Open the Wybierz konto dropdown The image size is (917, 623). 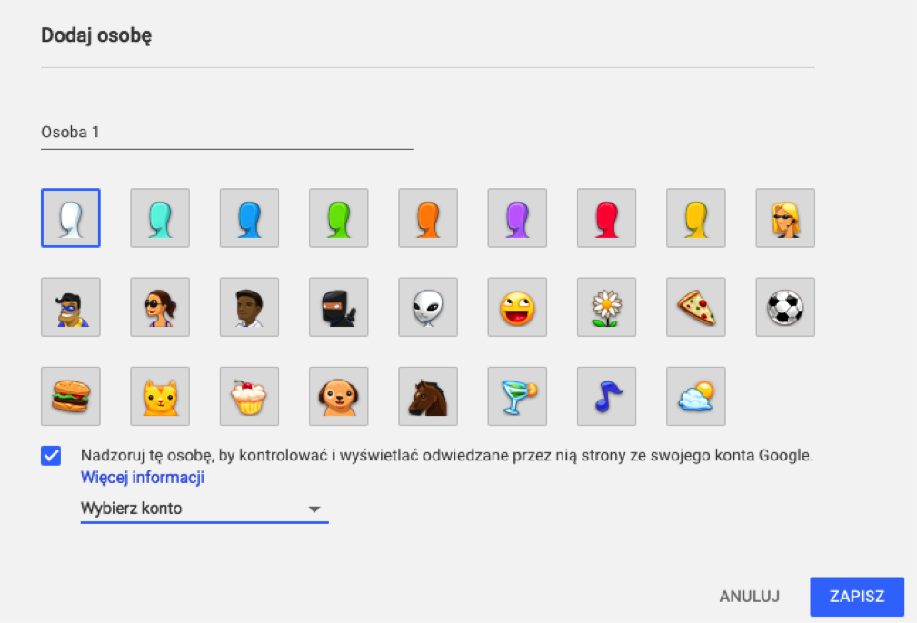(204, 509)
